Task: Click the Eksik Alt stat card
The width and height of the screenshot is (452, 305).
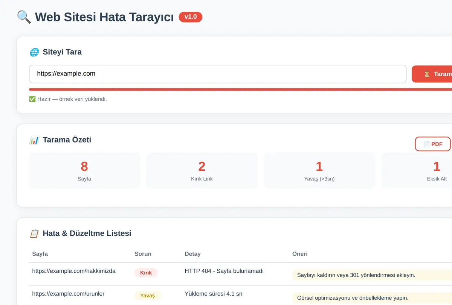Action: click(417, 170)
